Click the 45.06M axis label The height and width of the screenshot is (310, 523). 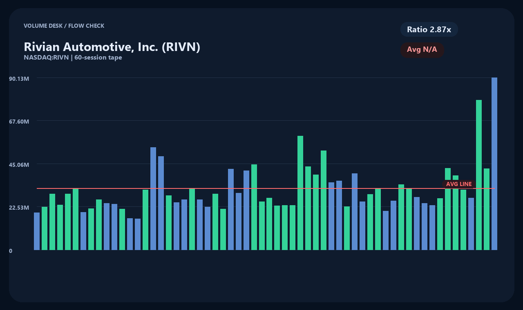click(x=19, y=165)
